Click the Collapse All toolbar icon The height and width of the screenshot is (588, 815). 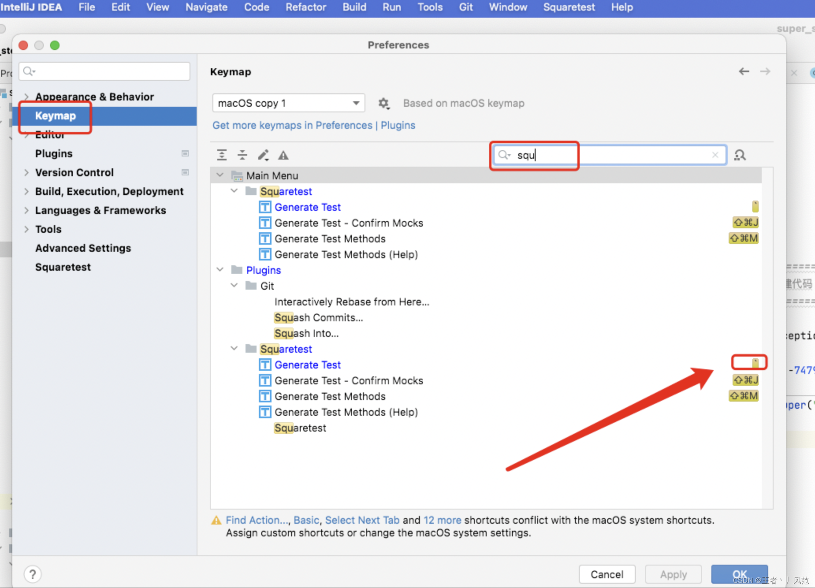242,155
